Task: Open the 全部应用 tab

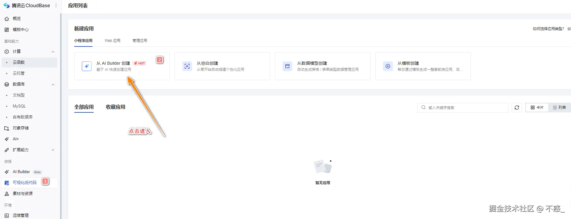Action: tap(84, 107)
